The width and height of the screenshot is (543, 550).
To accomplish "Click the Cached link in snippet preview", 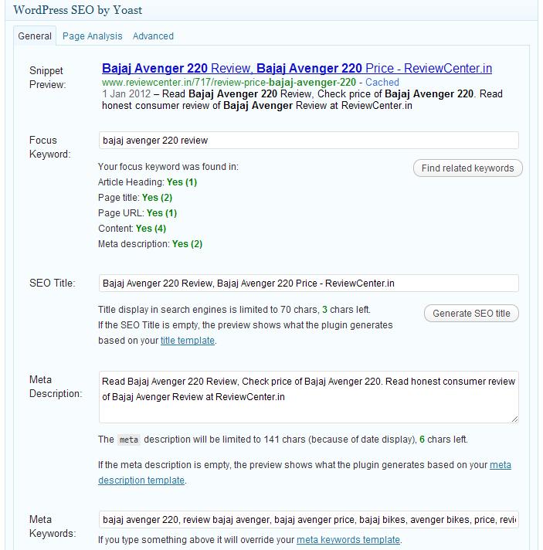I will [382, 82].
